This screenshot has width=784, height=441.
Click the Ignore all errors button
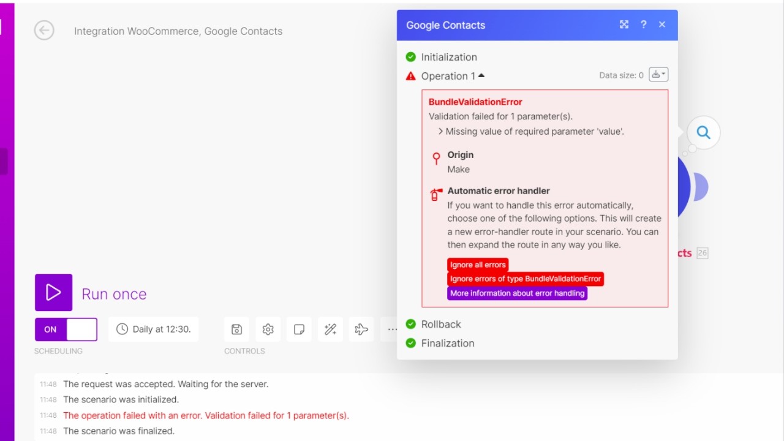point(478,265)
